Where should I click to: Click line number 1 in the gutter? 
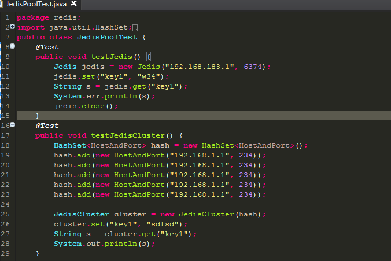(x=8, y=17)
